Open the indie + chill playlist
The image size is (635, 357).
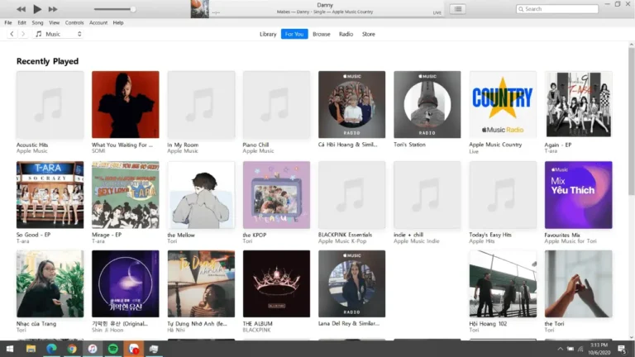(x=427, y=195)
